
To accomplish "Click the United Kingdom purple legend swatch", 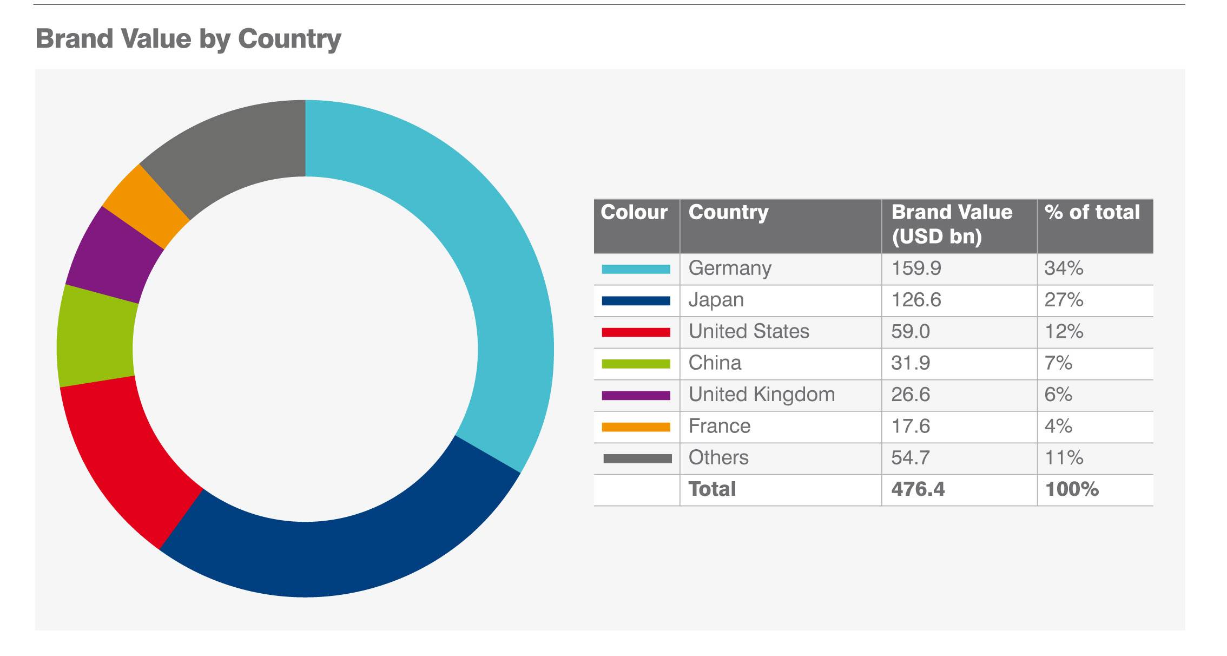I will pyautogui.click(x=636, y=396).
